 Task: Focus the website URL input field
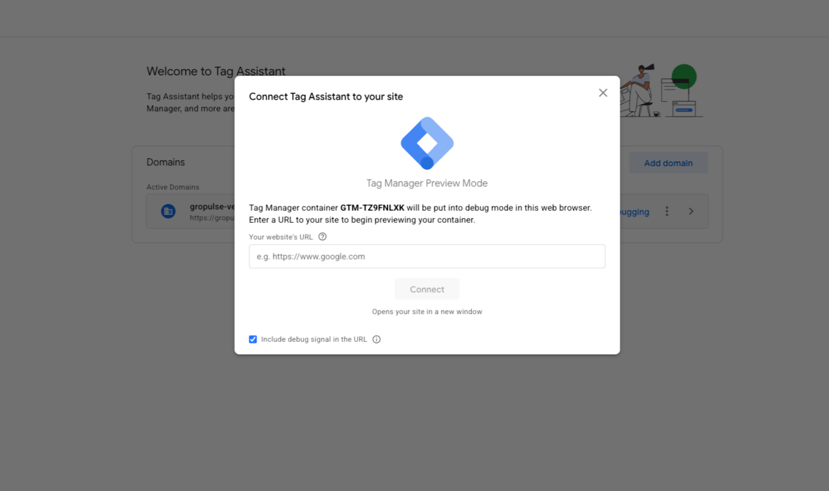[427, 256]
